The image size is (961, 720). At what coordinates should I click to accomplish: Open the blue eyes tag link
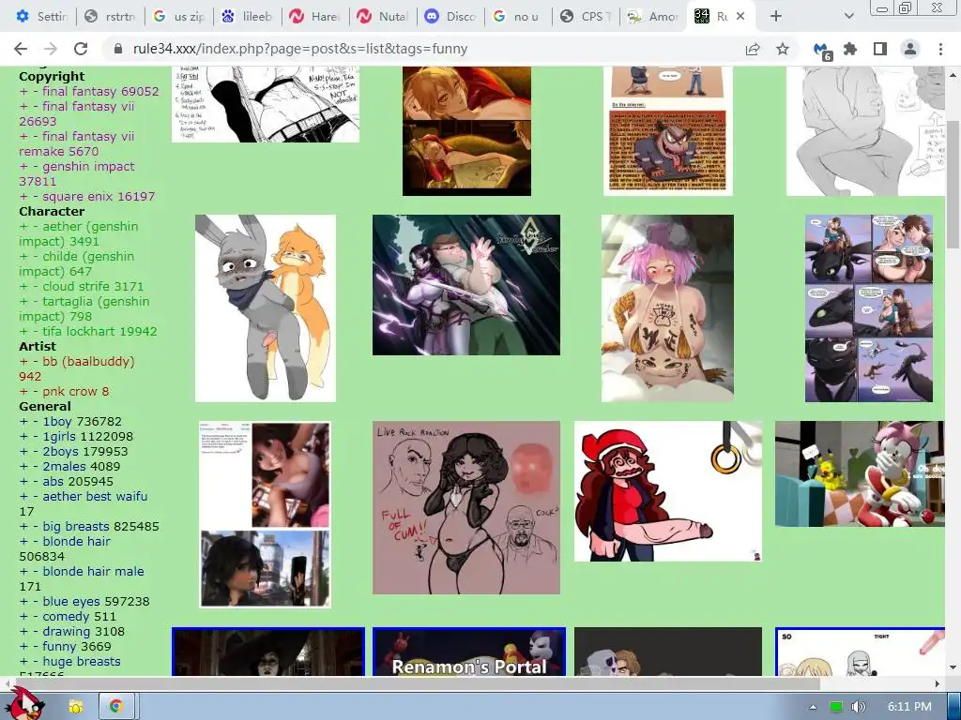click(x=71, y=601)
